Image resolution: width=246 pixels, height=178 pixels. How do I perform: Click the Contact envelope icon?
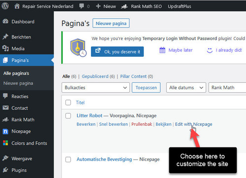[5, 107]
